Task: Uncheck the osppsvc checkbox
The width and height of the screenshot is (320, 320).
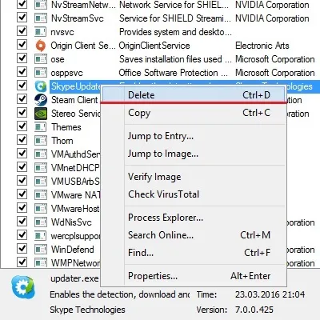Action: pos(22,72)
